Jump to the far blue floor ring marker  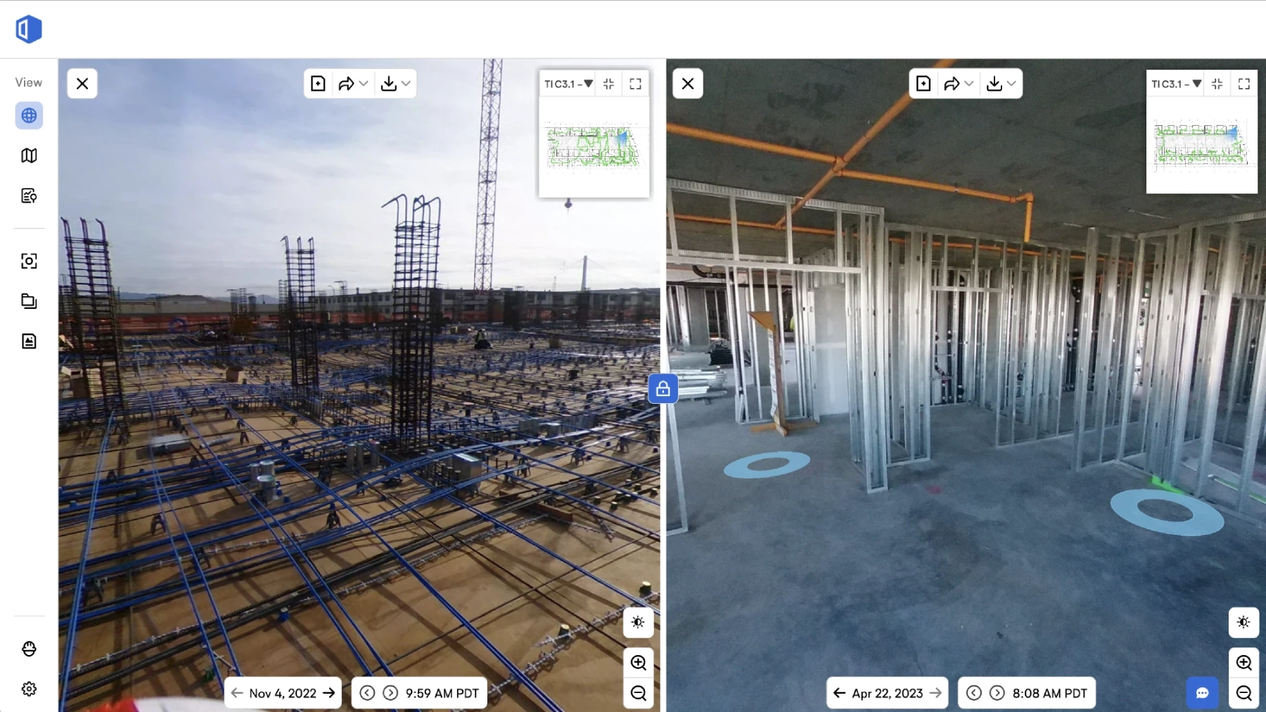[767, 464]
